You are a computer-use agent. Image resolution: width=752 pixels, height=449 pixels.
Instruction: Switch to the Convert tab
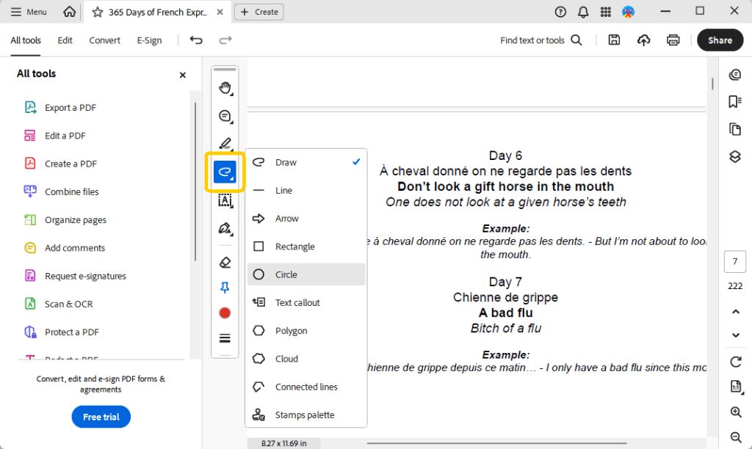[x=104, y=40]
